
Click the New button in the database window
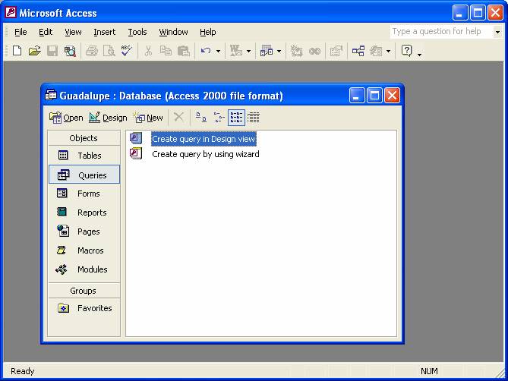149,118
